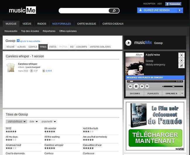Viewport: 190px width, 155px height.
Task: Click the Inscription link
Action: tap(149, 4)
